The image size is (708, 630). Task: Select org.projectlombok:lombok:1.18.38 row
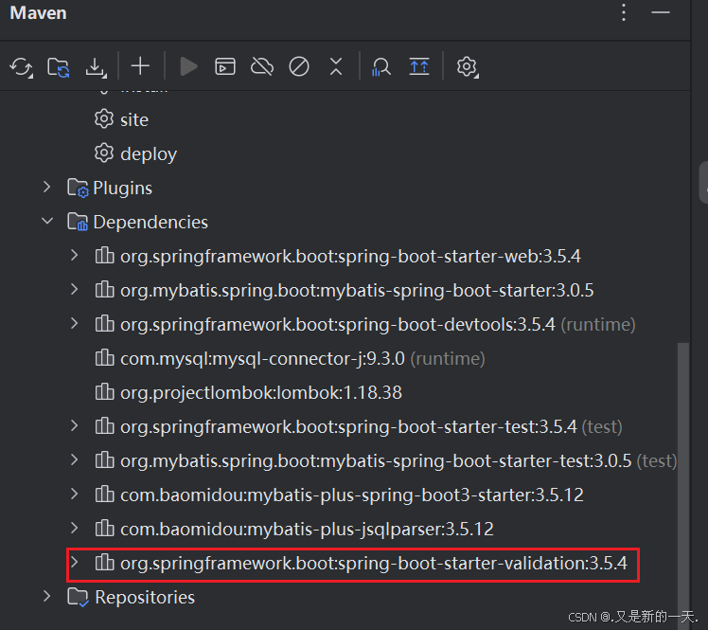pyautogui.click(x=260, y=393)
